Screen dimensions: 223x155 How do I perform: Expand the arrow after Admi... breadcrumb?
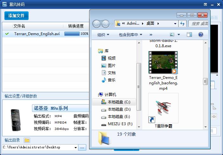pyautogui.click(x=143, y=23)
